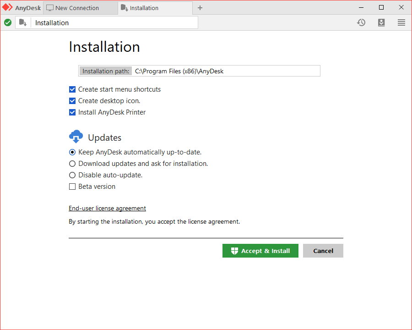
Task: Uncheck Create desktop icon option
Action: point(72,101)
